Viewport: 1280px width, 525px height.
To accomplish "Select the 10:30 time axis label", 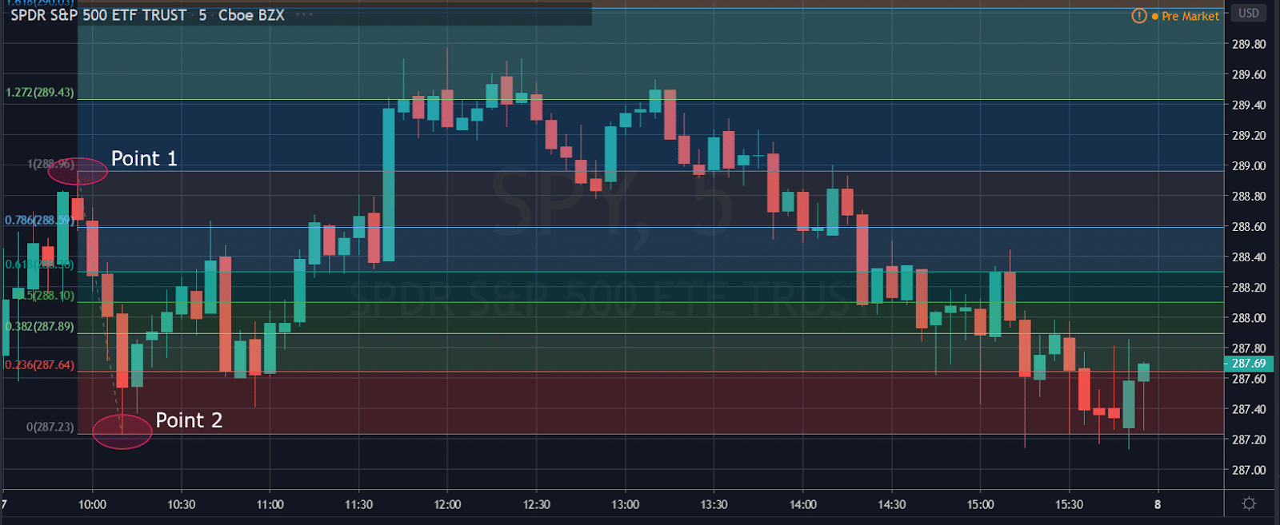I will click(181, 504).
